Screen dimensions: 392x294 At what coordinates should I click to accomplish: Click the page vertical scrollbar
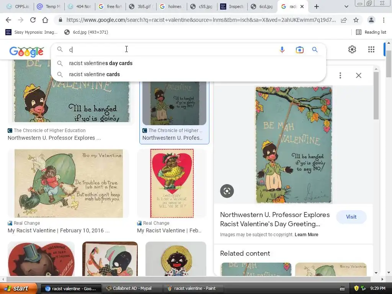(x=389, y=64)
